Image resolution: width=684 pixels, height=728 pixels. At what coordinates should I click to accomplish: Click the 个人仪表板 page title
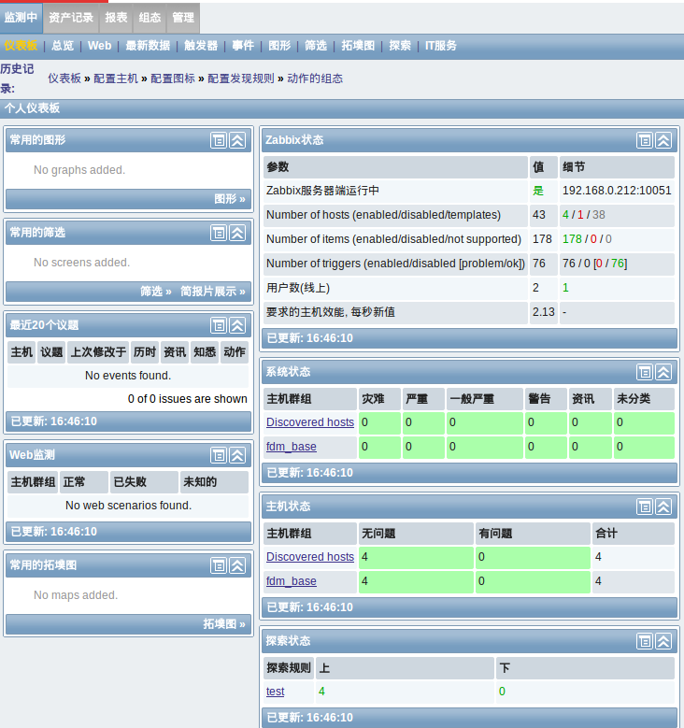pos(32,108)
